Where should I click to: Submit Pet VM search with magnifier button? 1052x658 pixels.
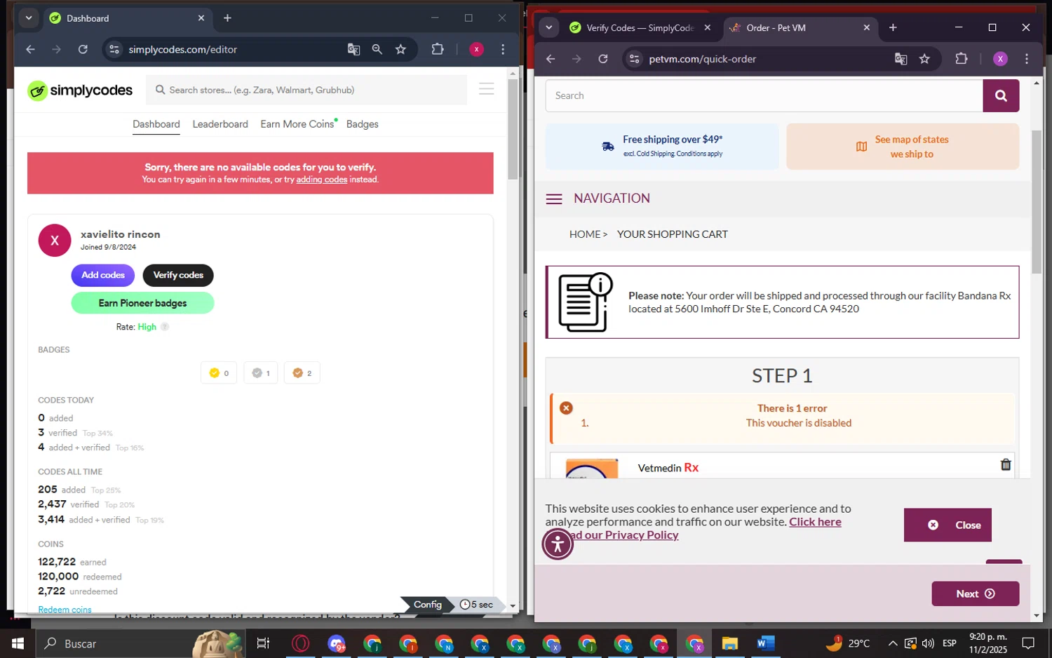pyautogui.click(x=1001, y=95)
